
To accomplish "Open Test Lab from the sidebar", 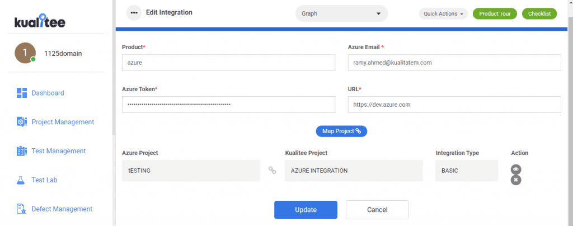I will click(44, 180).
